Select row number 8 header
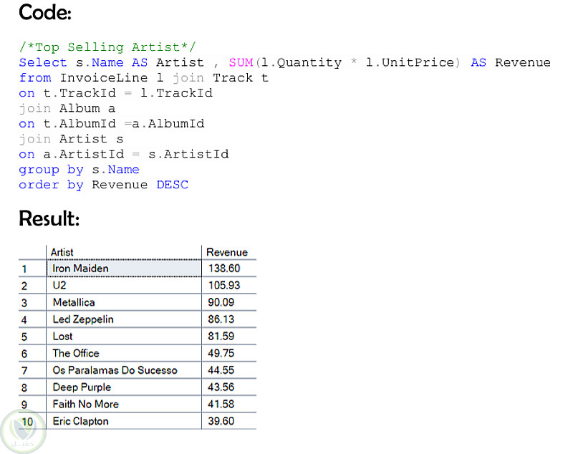Viewport: 573px width, 454px height. coord(32,387)
